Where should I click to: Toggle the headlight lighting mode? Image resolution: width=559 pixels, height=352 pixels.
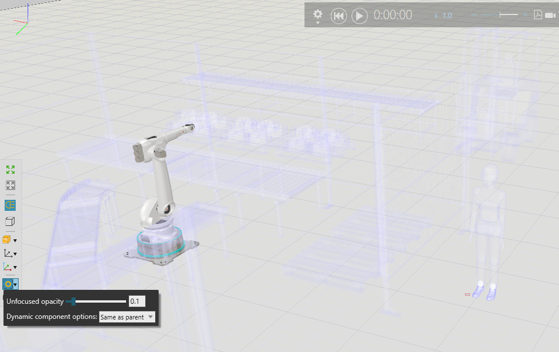pyautogui.click(x=10, y=205)
